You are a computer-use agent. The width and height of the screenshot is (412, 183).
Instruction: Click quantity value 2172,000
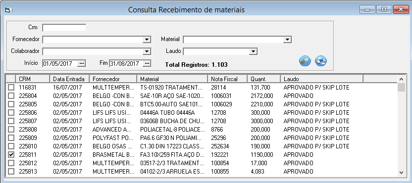point(261,96)
